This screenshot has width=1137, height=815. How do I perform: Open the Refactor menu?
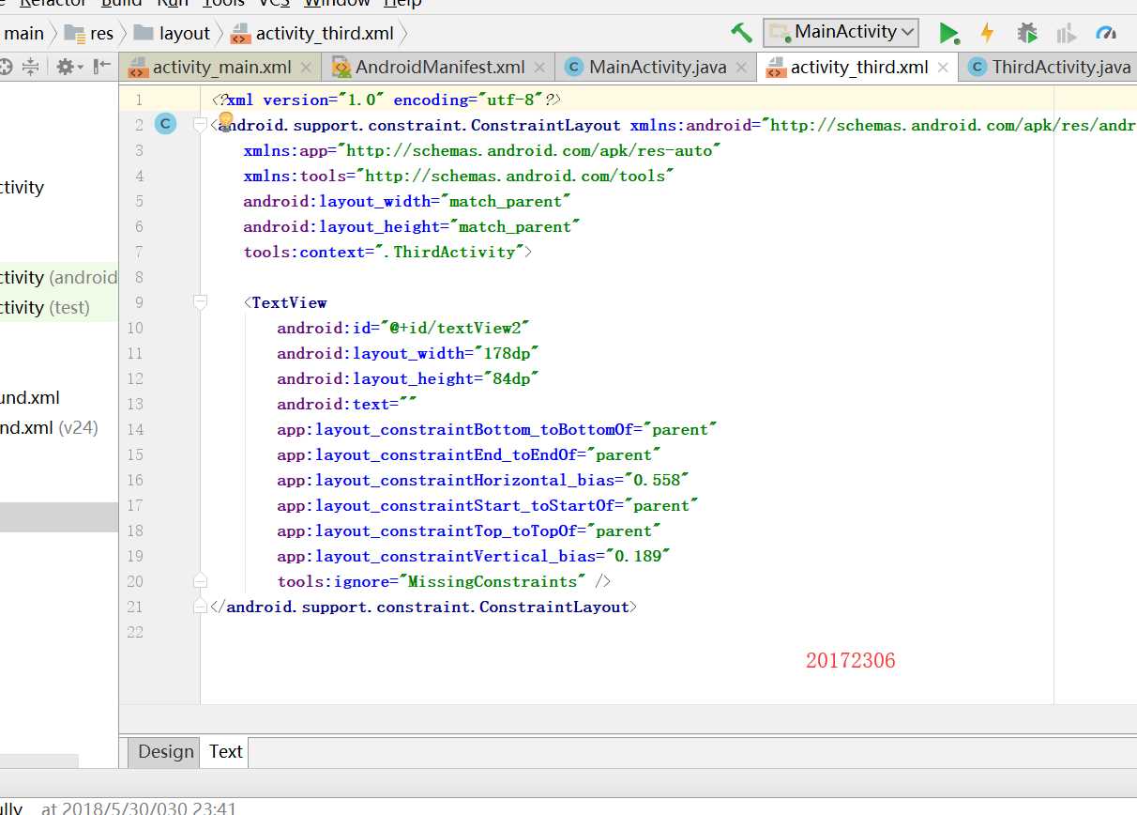(x=53, y=3)
